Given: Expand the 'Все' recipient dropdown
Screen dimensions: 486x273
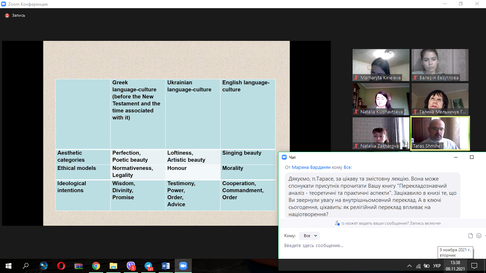Looking at the screenshot, I should pyautogui.click(x=309, y=236).
